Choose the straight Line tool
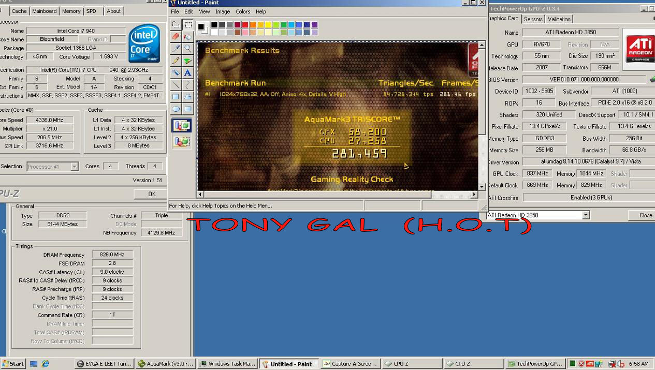 [x=176, y=84]
